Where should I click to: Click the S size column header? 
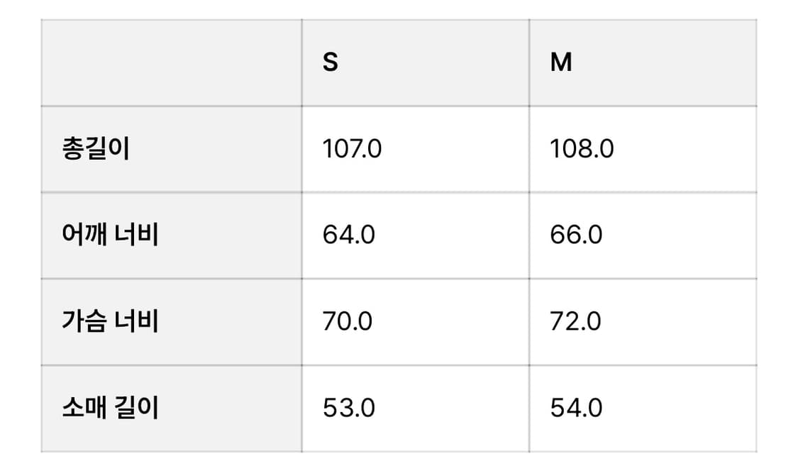tap(331, 63)
